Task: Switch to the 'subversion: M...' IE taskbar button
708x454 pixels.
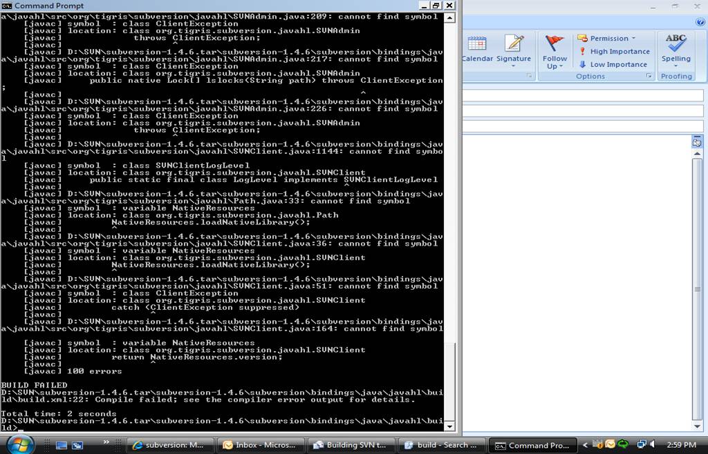Action: (169, 445)
